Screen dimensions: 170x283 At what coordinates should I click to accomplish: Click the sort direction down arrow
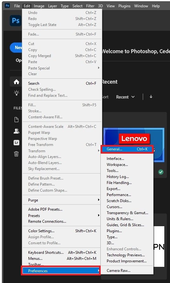click(151, 97)
